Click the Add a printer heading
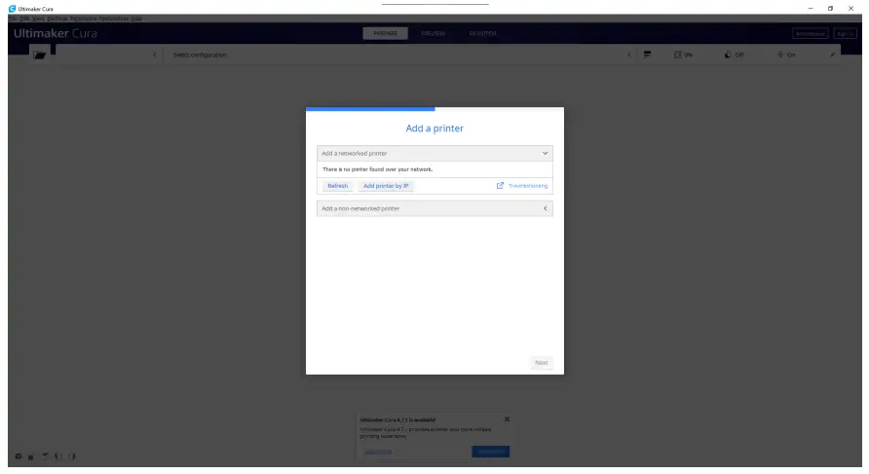Screen dimensions: 869x474 pyautogui.click(x=434, y=128)
